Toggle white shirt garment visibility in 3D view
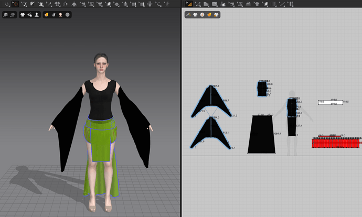Screen dimensions: 362x217 [23, 15]
